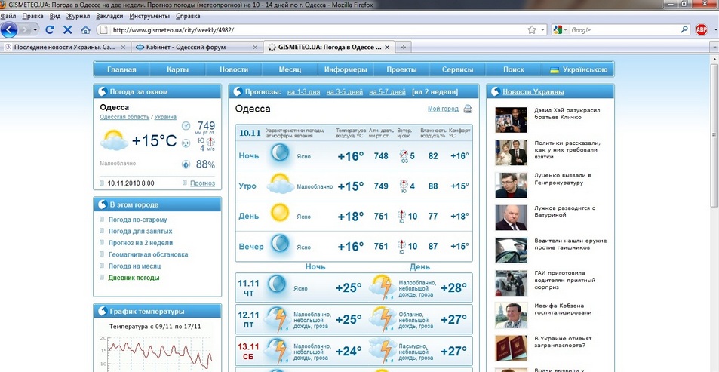
Task: Open the new tab plus button
Action: [404, 47]
